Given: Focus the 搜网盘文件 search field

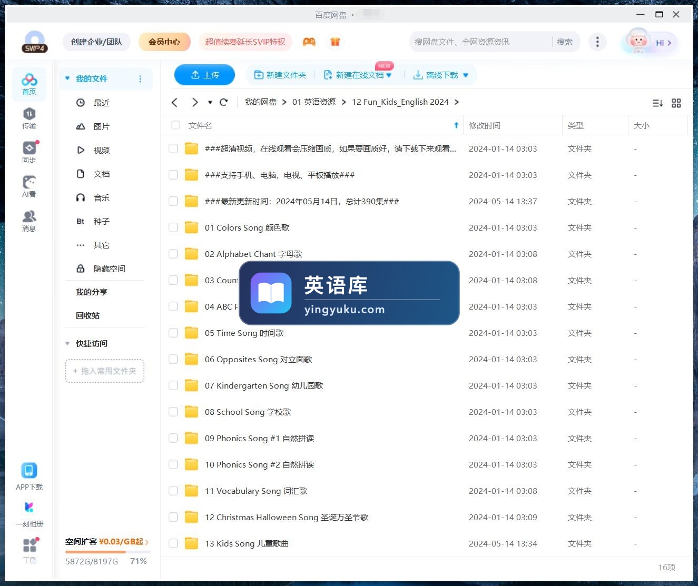Looking at the screenshot, I should click(480, 42).
